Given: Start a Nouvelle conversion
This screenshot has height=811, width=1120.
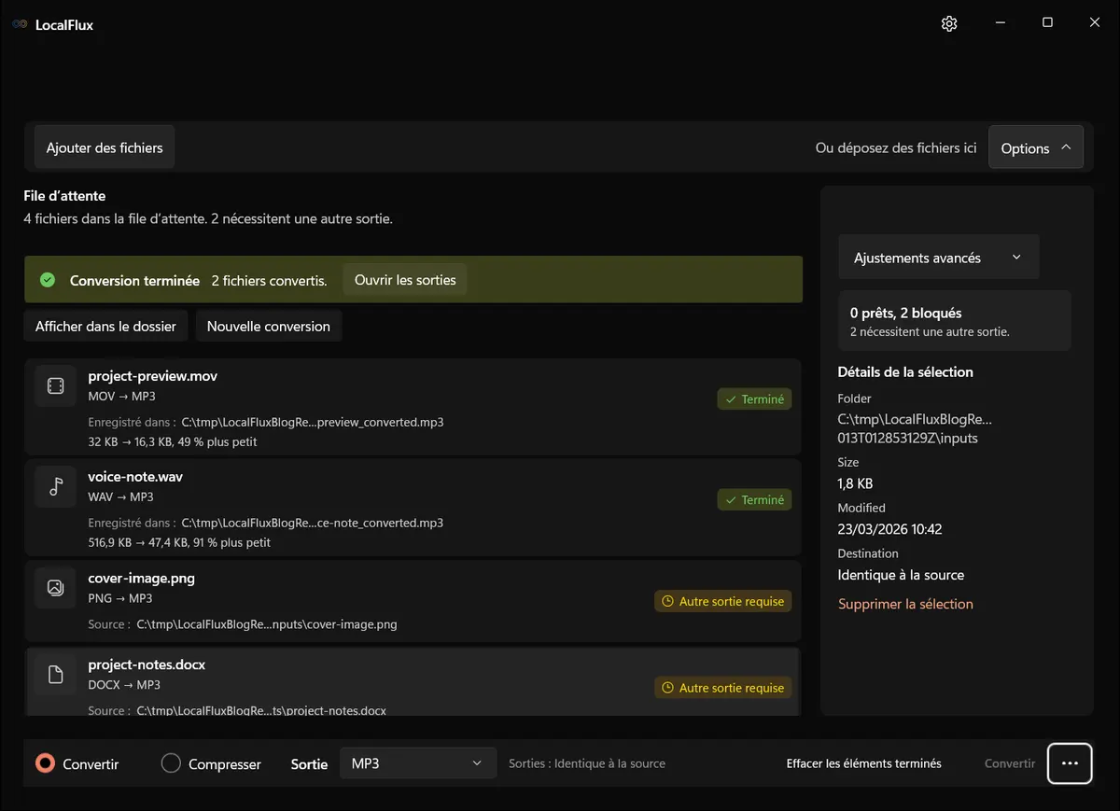Looking at the screenshot, I should [269, 327].
